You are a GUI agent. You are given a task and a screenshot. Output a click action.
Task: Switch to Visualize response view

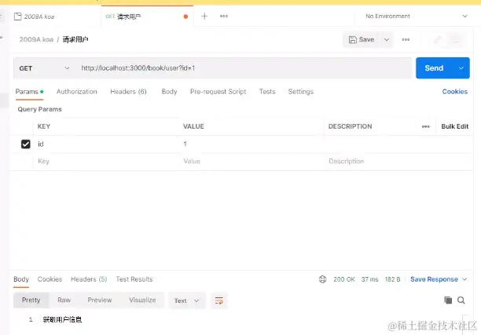pyautogui.click(x=142, y=300)
